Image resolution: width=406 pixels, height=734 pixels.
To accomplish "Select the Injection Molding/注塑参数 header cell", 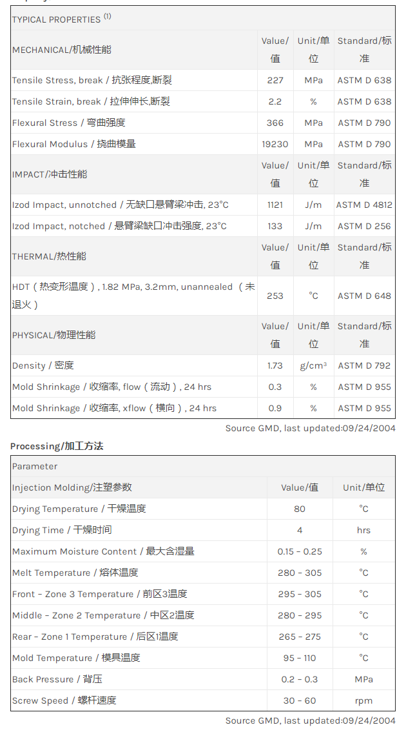I will (x=72, y=487).
